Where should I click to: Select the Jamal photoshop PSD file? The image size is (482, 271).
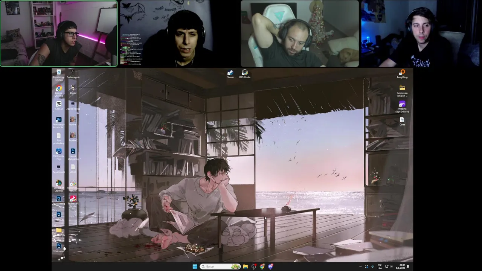click(x=73, y=154)
